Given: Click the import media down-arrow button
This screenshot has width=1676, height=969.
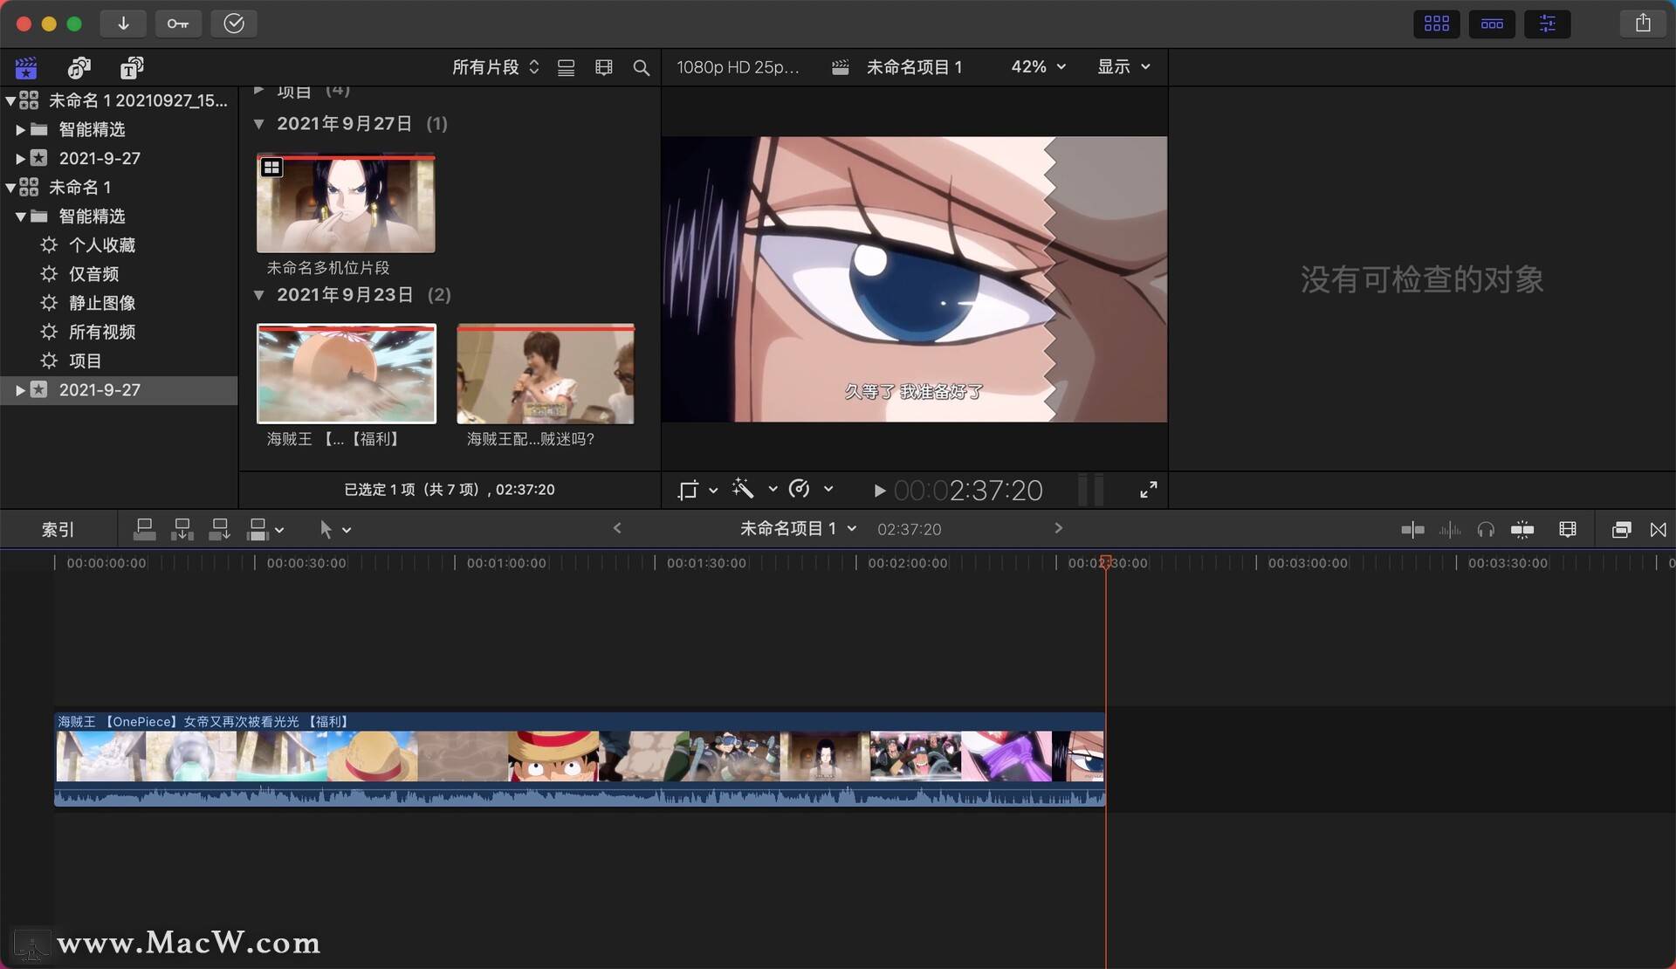Looking at the screenshot, I should (123, 24).
